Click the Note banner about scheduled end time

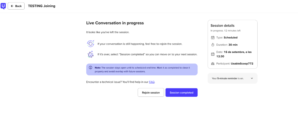142,69
